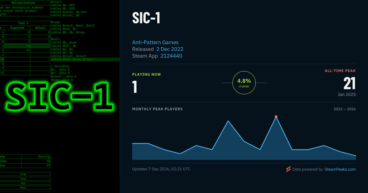Click the SIC-1 page title
This screenshot has width=368, height=193.
[146, 18]
